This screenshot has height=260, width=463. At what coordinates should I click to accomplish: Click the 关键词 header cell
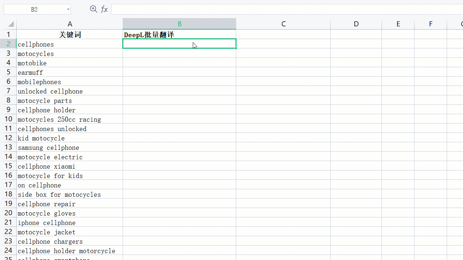point(70,35)
